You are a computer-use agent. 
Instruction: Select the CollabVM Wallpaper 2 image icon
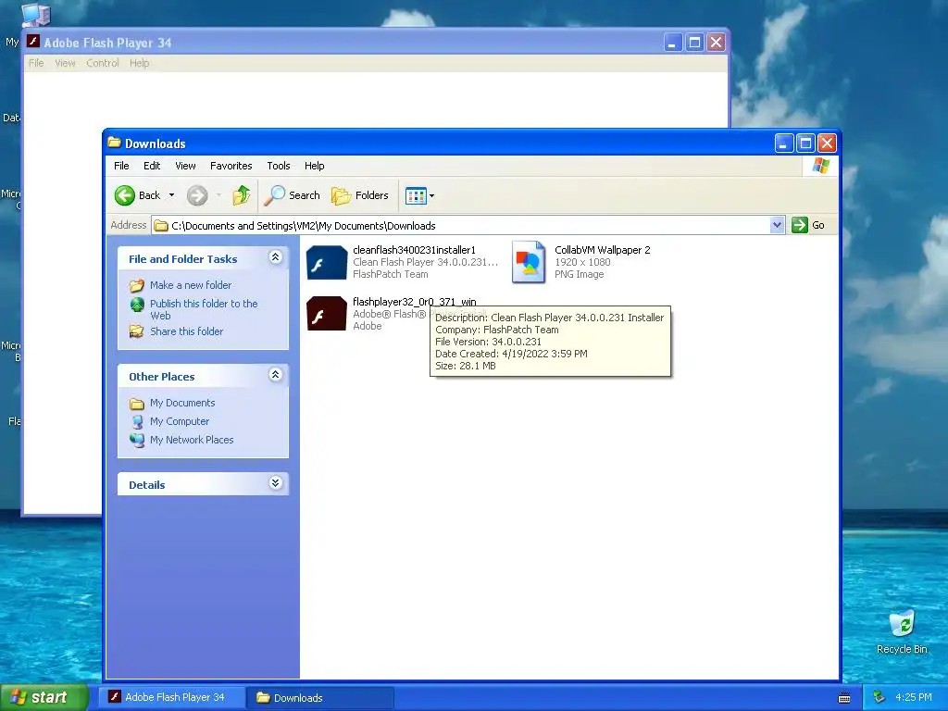(529, 262)
